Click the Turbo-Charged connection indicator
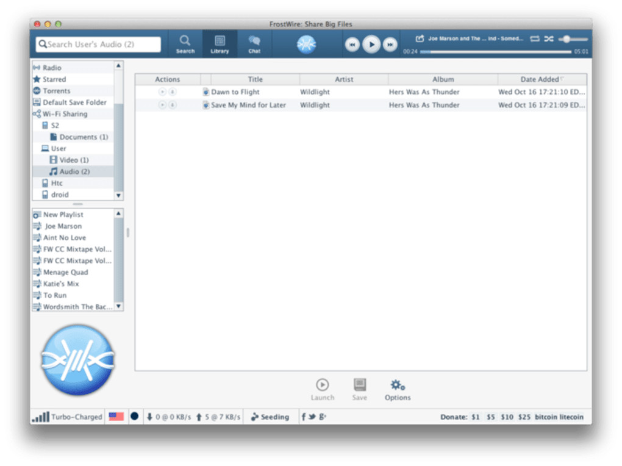Screen dimensions: 622x466 click(x=67, y=417)
